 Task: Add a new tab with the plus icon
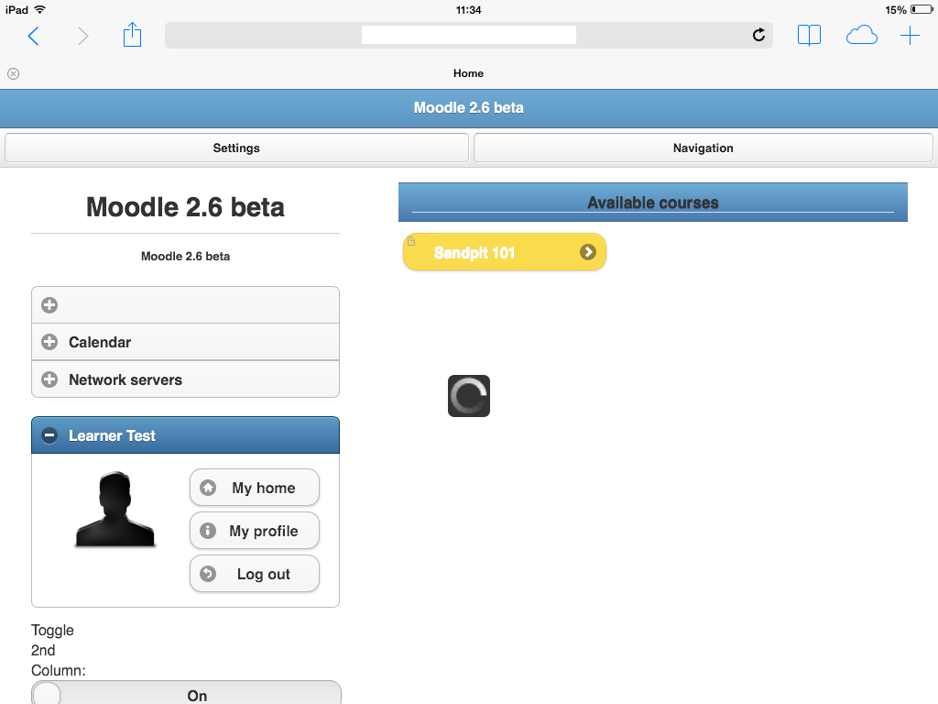910,36
